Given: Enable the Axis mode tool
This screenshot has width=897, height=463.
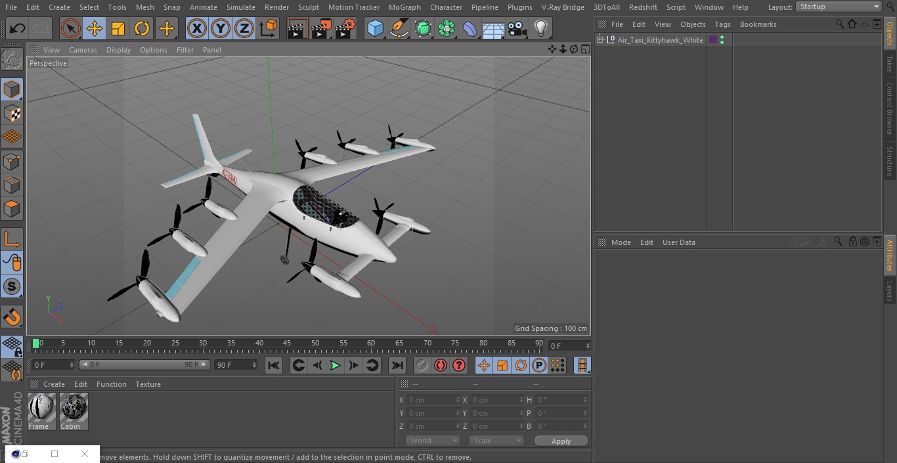Looking at the screenshot, I should [x=12, y=239].
